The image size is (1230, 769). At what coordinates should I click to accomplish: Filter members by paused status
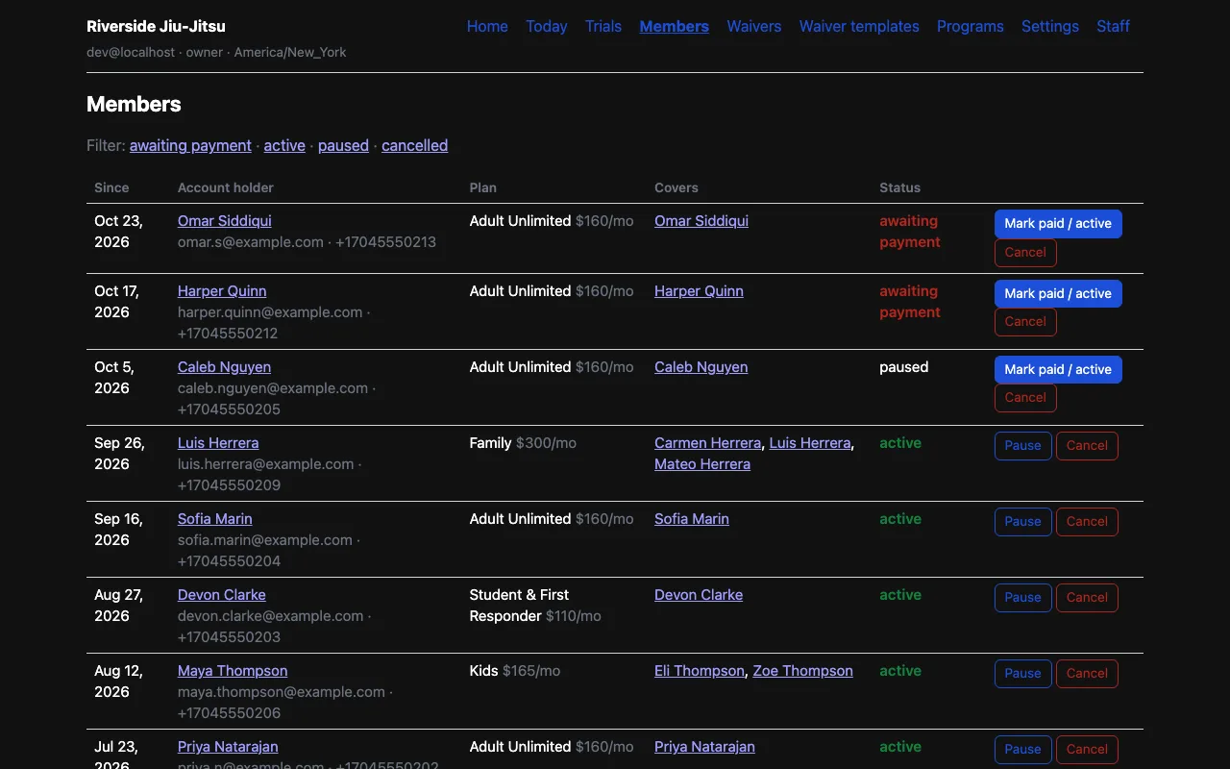[343, 146]
